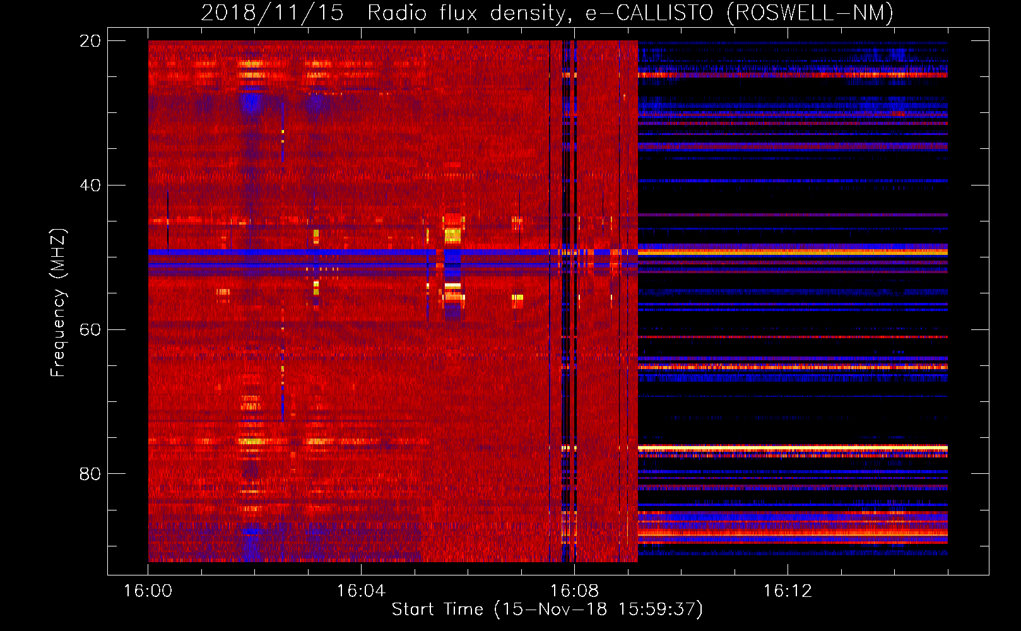
Task: Click the 'Frequency (MHZ)' axis title
Action: click(58, 303)
